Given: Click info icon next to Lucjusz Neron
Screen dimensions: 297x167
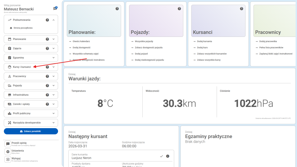Looking at the screenshot, I should (x=168, y=156).
